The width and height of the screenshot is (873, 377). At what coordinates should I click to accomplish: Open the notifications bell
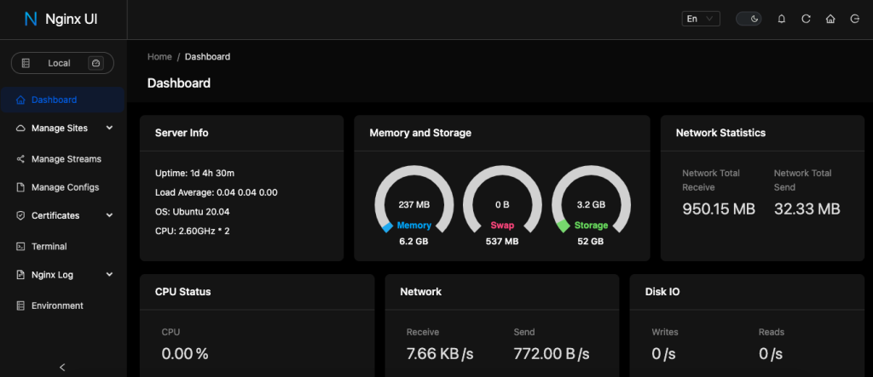click(782, 19)
